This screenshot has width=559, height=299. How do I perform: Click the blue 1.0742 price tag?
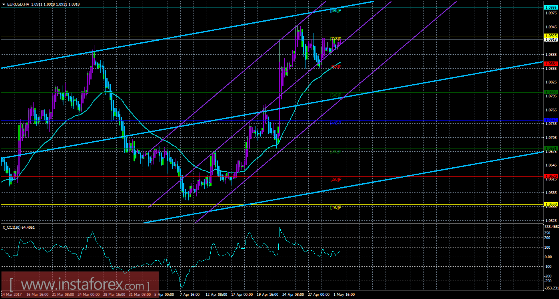click(550, 120)
